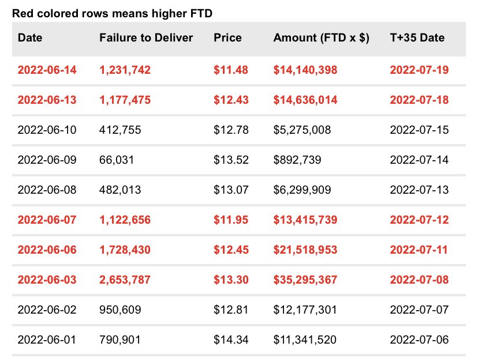Select the 2022-07-12 T+35 date

coord(420,220)
